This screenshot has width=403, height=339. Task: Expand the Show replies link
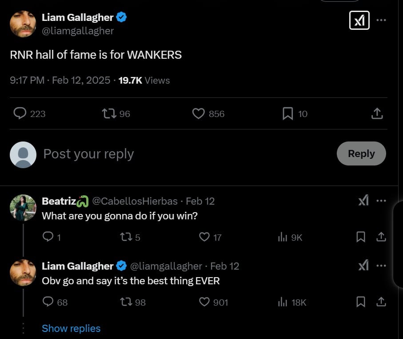(71, 328)
